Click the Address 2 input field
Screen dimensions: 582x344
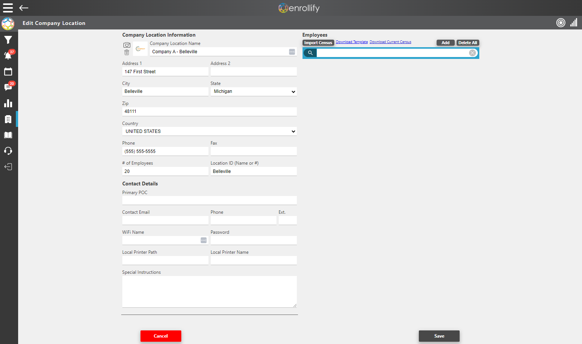click(253, 72)
